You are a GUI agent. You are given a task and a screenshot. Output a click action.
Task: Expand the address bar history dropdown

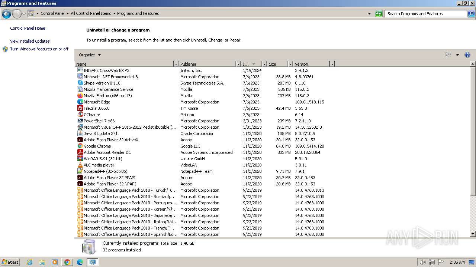[x=369, y=14]
